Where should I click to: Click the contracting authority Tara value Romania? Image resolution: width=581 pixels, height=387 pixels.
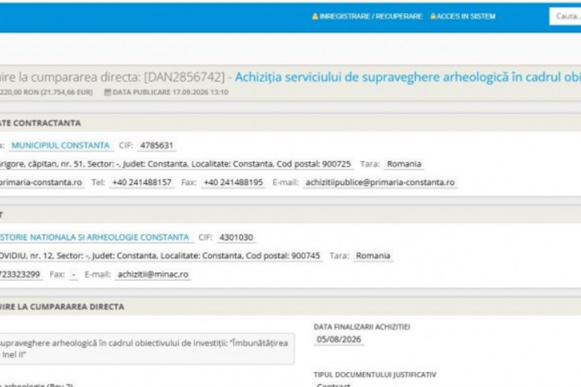point(404,164)
